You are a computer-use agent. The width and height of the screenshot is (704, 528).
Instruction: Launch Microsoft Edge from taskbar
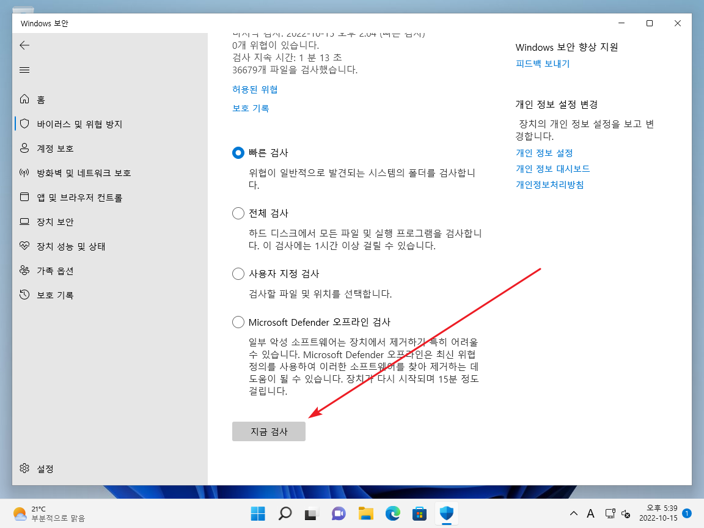(x=392, y=513)
